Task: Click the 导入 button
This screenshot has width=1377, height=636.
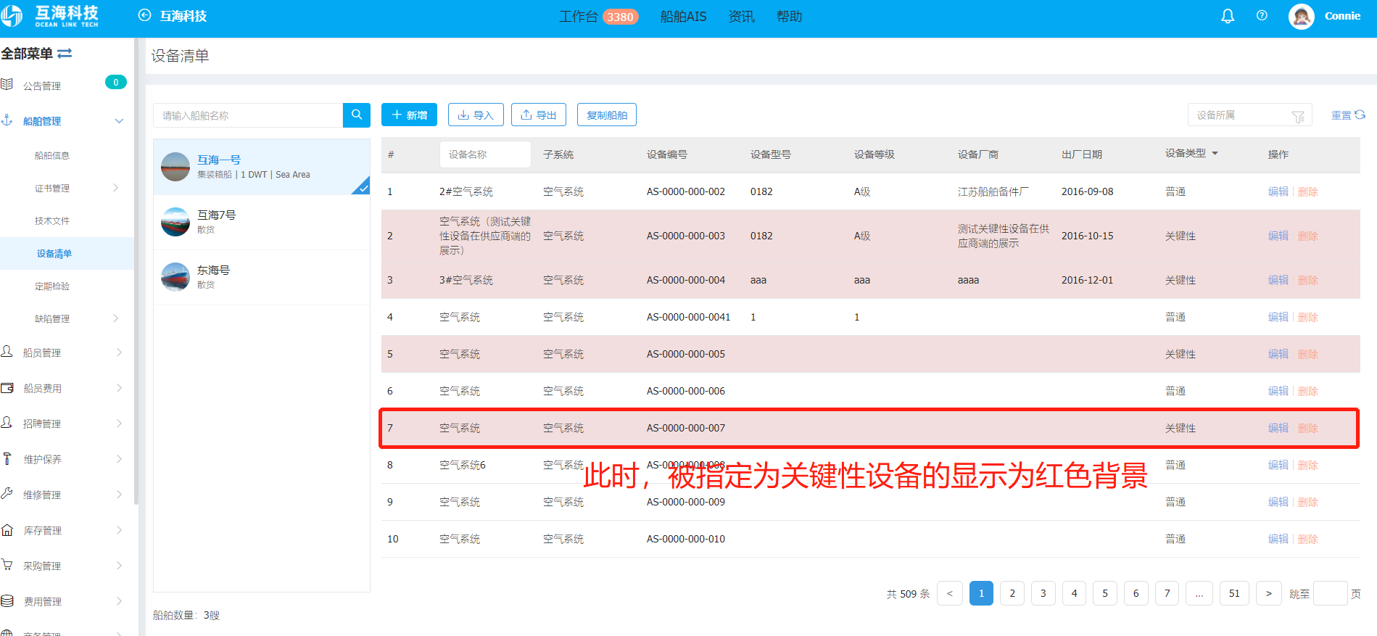Action: (x=476, y=115)
